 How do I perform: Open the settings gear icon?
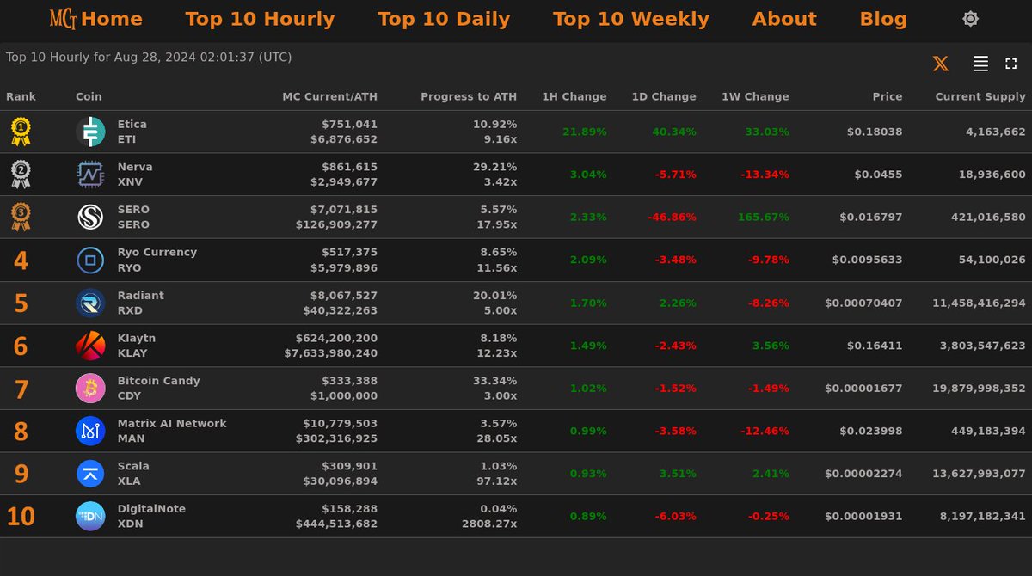click(x=970, y=19)
